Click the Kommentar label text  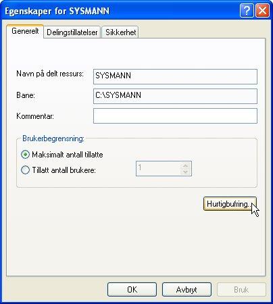(35, 116)
